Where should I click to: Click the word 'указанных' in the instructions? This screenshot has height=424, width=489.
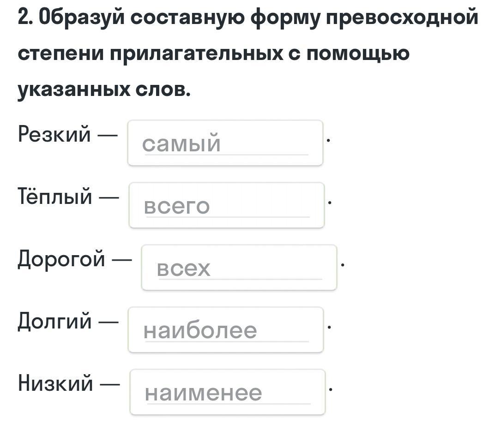(x=73, y=90)
